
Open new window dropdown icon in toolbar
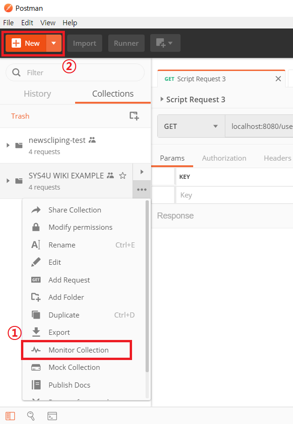click(x=165, y=43)
